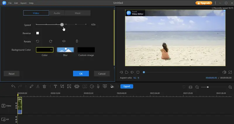Open the Mosaic tool icon

[x=77, y=86]
